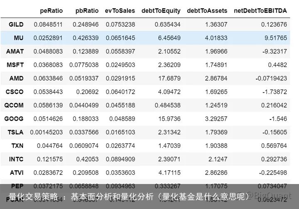Click ATVI netDebtToEBITDA value -0.225498
The image size is (299, 209).
pyautogui.click(x=273, y=173)
